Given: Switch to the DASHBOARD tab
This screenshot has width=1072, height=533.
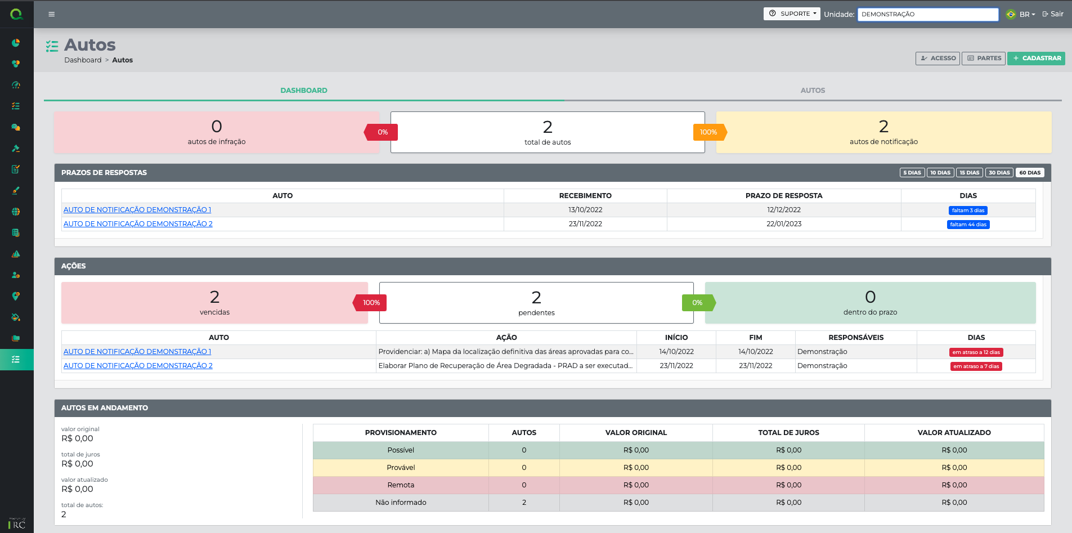Looking at the screenshot, I should (x=304, y=90).
